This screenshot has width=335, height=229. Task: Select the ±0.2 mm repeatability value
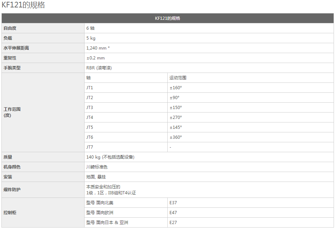(96, 58)
